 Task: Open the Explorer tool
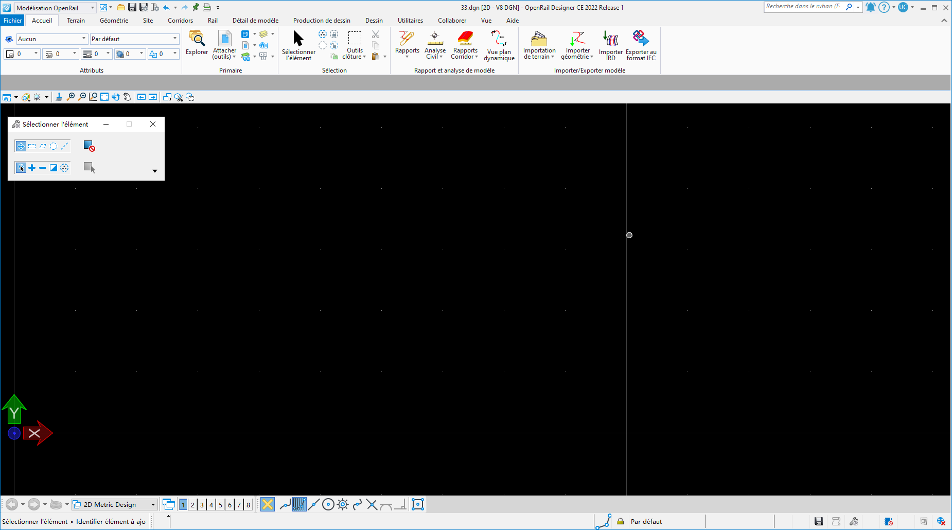point(197,43)
